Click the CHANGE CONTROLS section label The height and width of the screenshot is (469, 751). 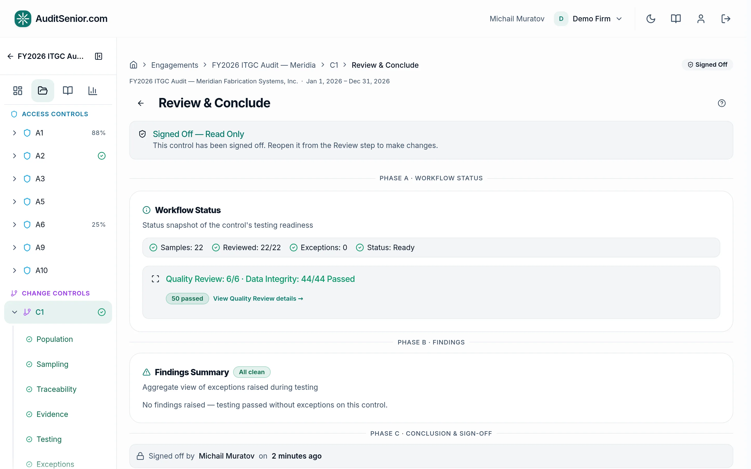pyautogui.click(x=56, y=293)
